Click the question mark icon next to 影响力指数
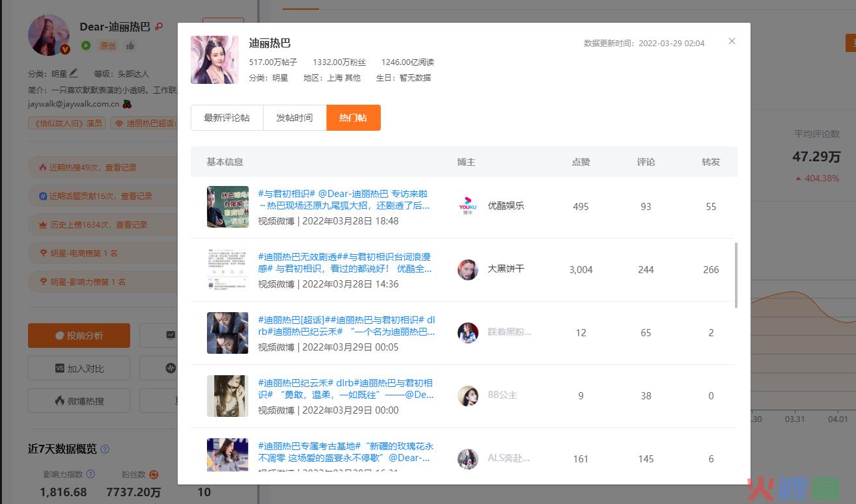 90,474
